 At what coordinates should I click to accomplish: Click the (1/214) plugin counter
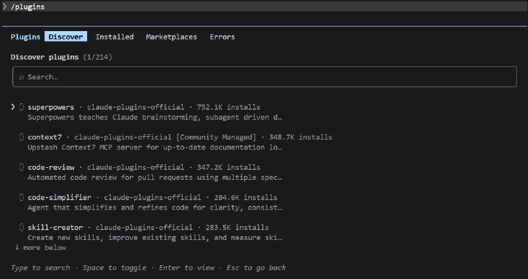click(x=98, y=57)
